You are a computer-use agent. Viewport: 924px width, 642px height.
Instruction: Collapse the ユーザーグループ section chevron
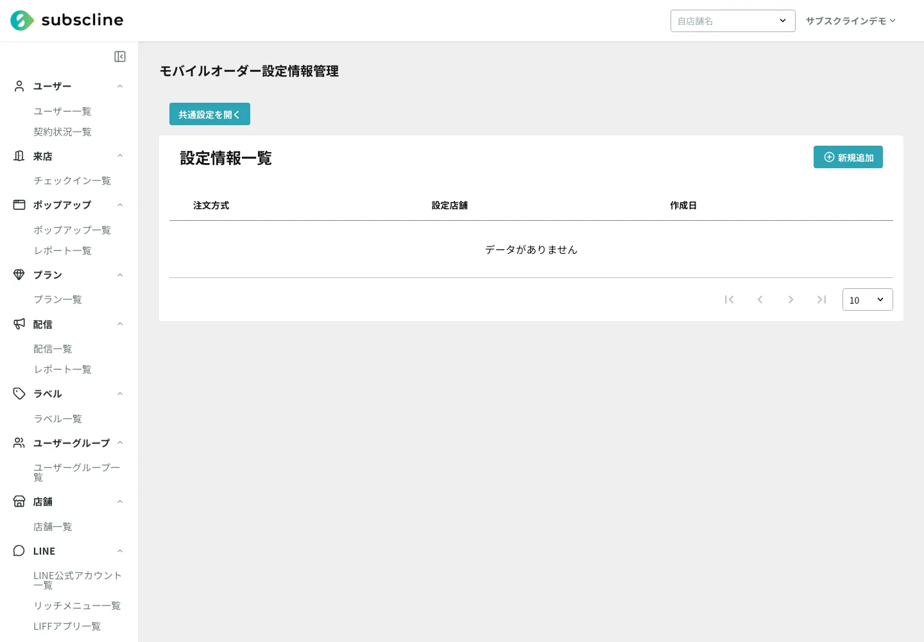tap(120, 443)
